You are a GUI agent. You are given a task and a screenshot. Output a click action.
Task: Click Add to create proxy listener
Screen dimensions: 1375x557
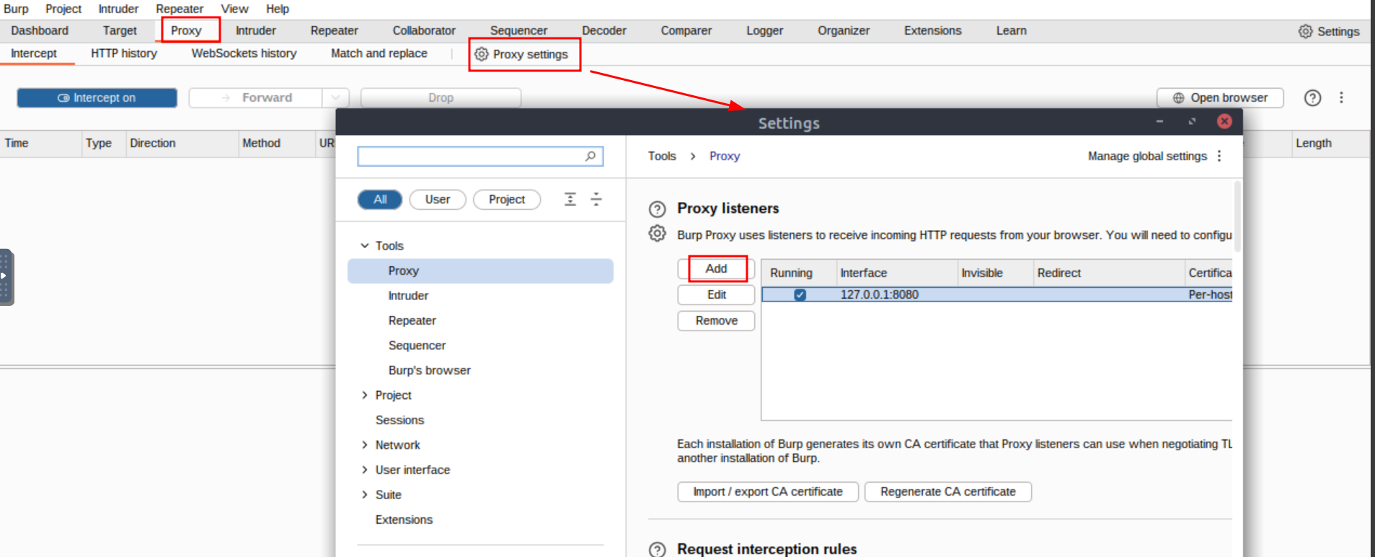click(x=716, y=268)
